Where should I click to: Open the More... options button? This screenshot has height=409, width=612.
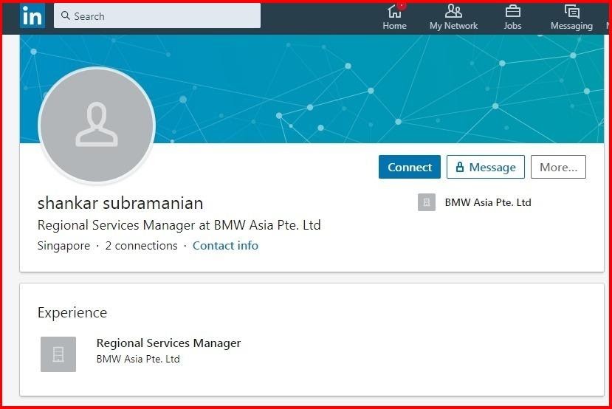pos(558,167)
